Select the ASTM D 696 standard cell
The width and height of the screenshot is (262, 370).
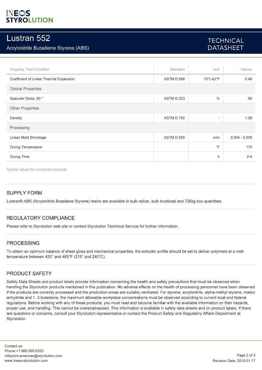[174, 79]
